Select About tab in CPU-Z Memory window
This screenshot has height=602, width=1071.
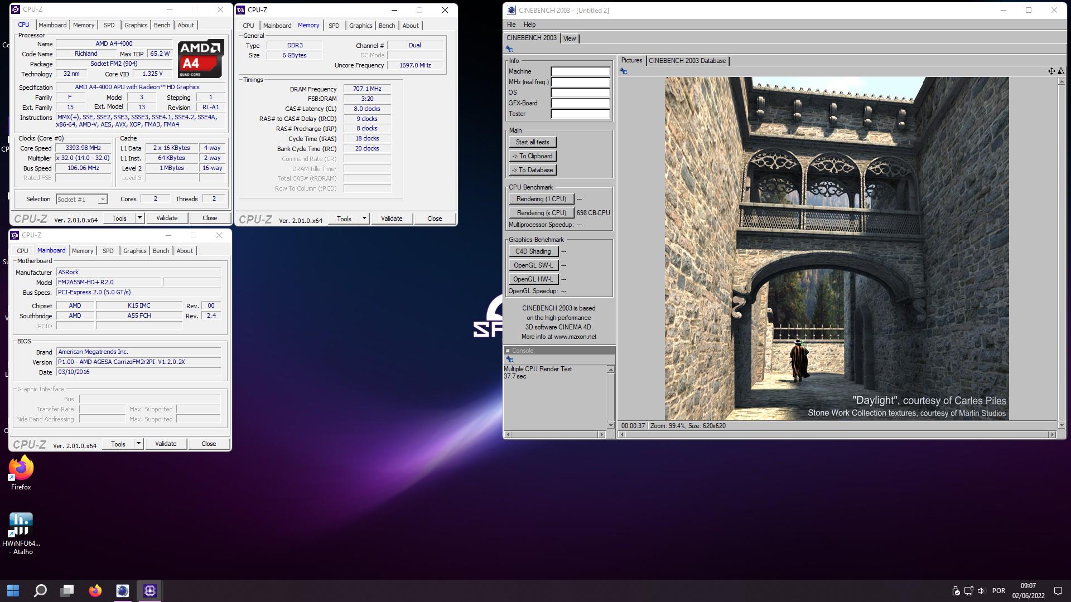point(411,26)
